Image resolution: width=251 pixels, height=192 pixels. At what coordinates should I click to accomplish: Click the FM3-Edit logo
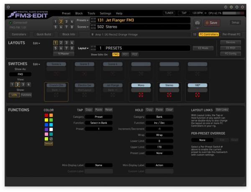[x=28, y=15]
